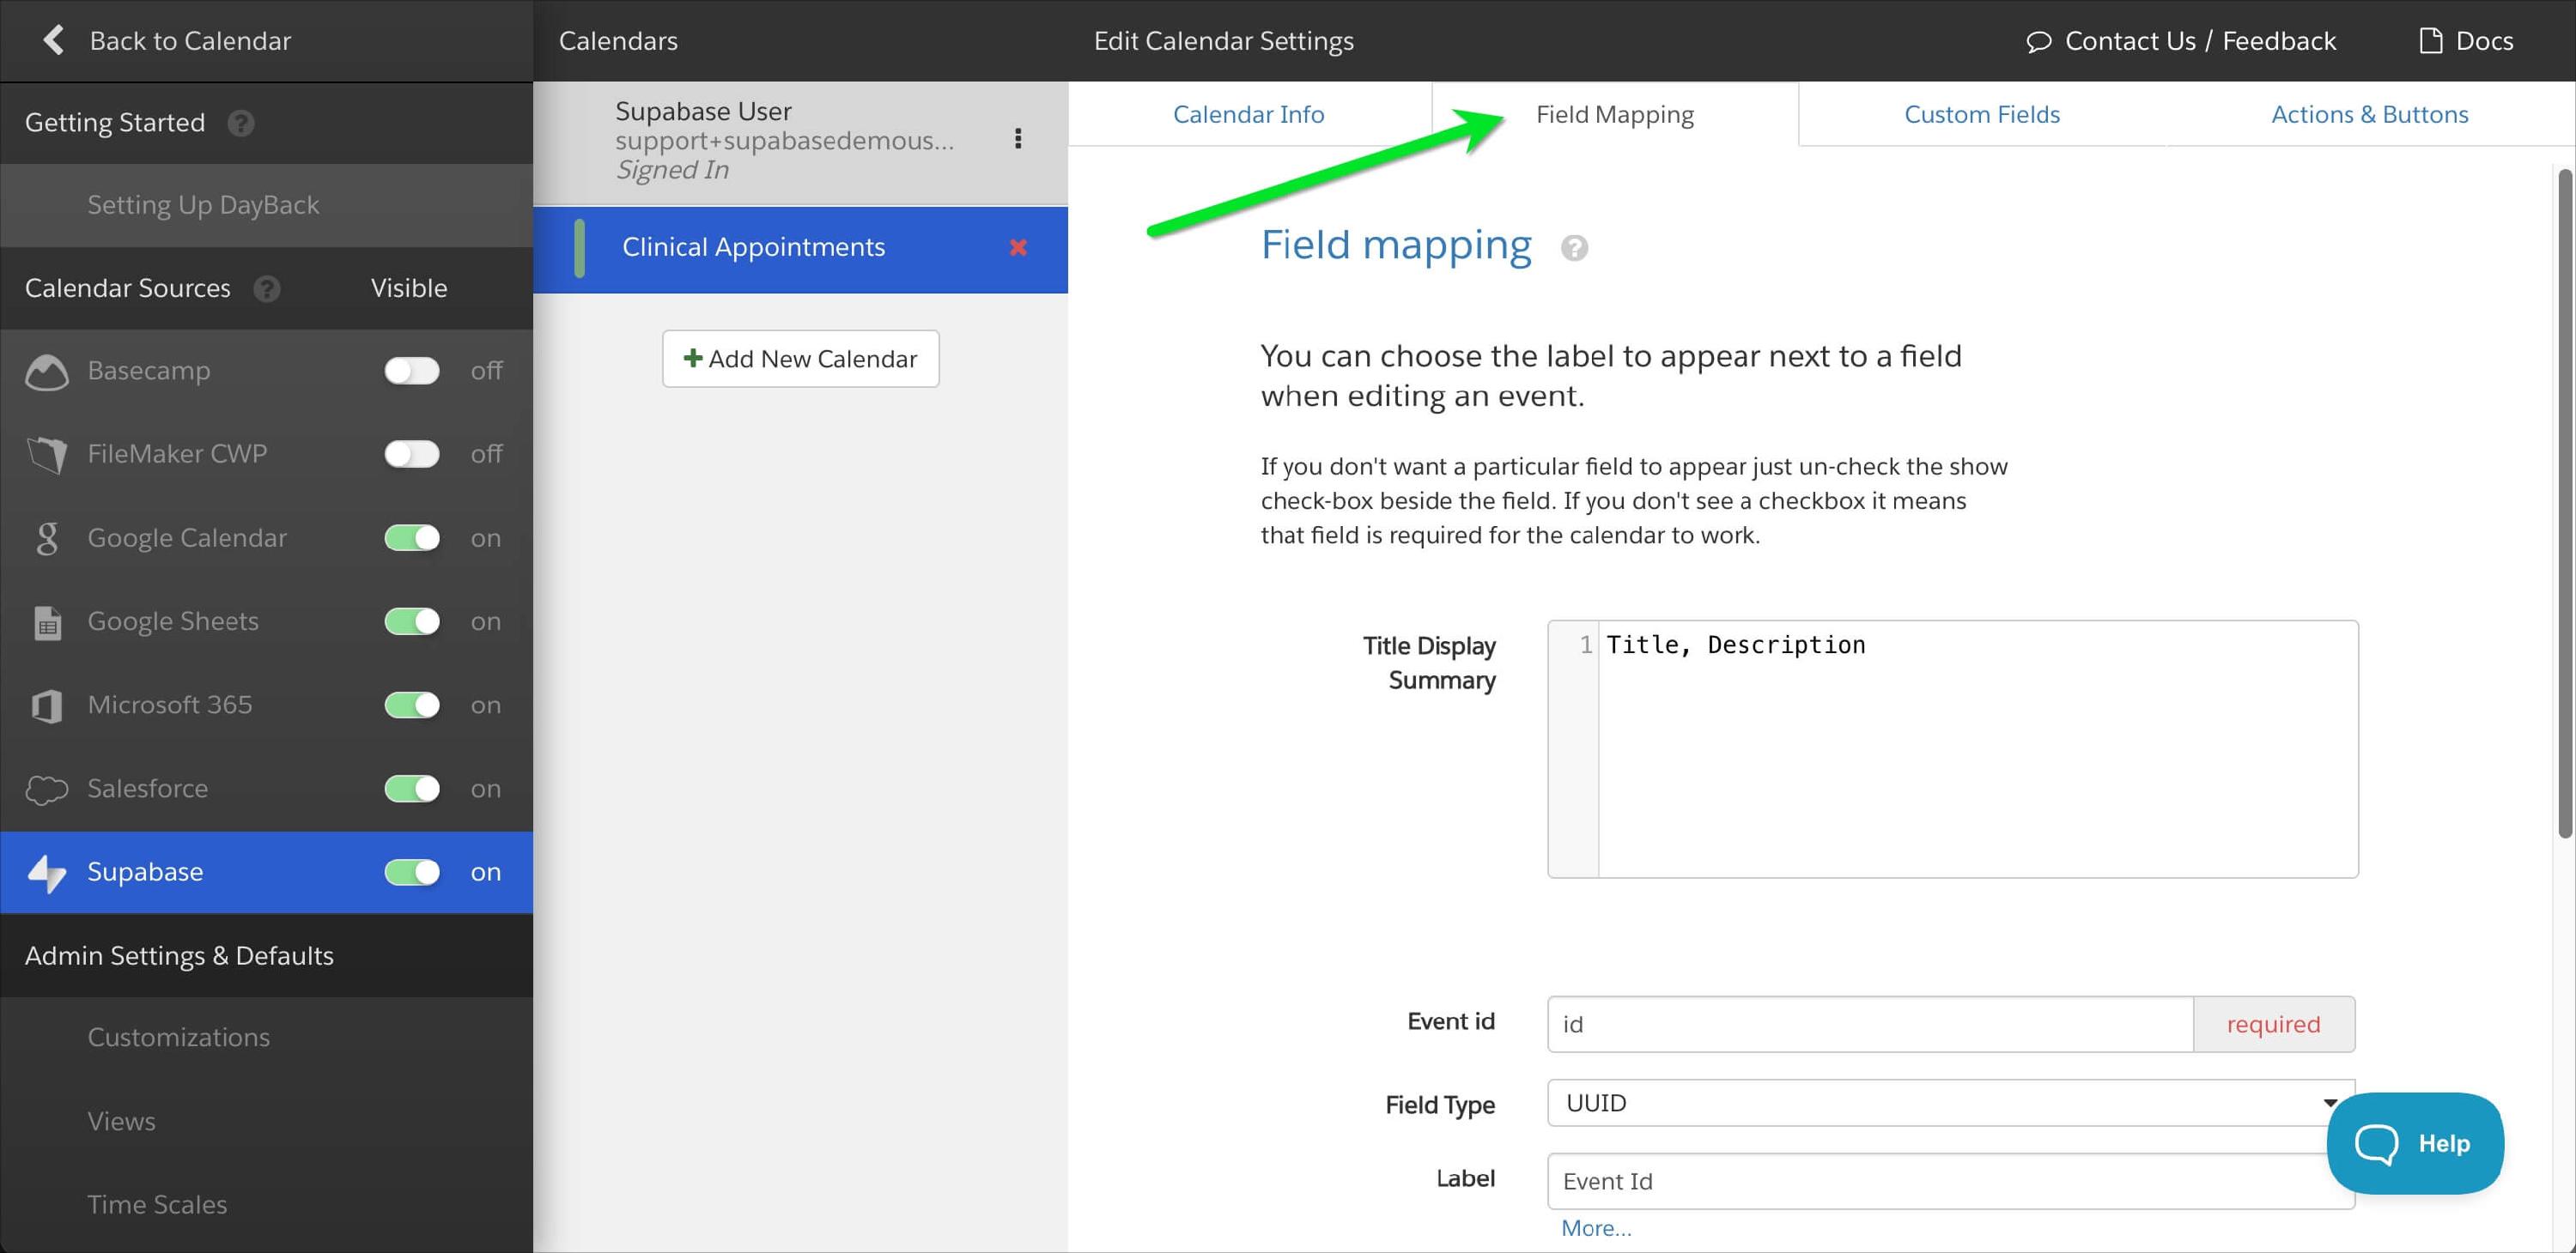Image resolution: width=2576 pixels, height=1253 pixels.
Task: Click the Label input field
Action: pos(1950,1181)
